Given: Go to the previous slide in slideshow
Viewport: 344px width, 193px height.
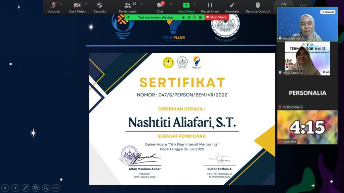Looking at the screenshot, I should (x=5, y=188).
